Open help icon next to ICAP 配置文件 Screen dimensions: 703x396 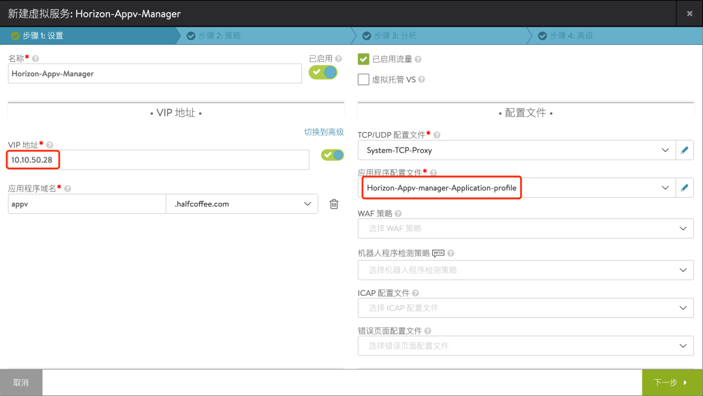(x=415, y=293)
